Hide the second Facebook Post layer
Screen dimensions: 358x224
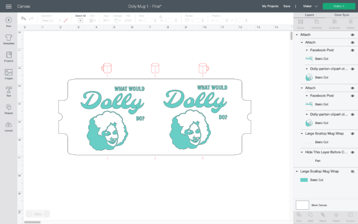point(353,96)
